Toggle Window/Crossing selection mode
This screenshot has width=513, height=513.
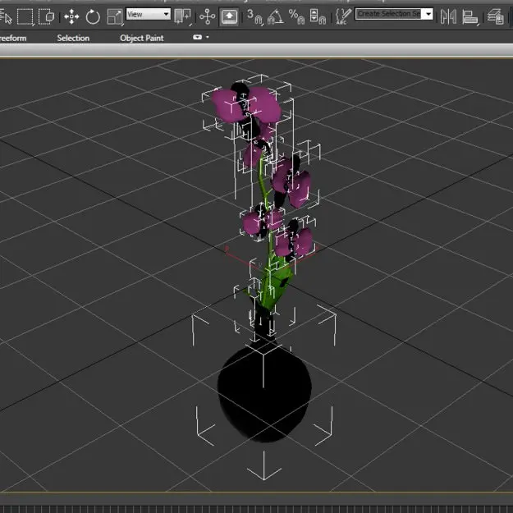pos(46,16)
